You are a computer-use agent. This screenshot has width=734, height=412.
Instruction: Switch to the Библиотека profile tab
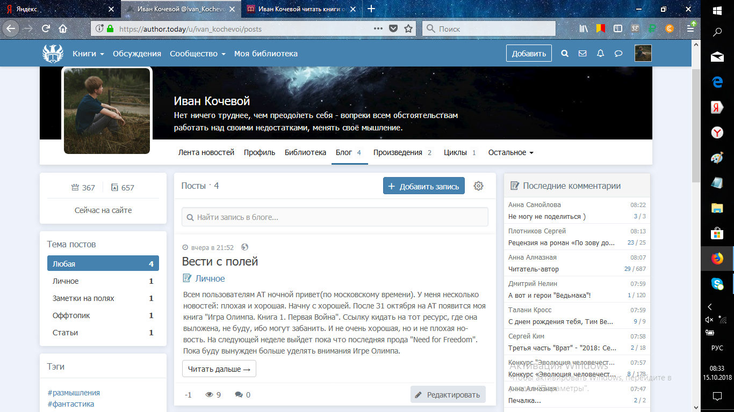tap(305, 152)
